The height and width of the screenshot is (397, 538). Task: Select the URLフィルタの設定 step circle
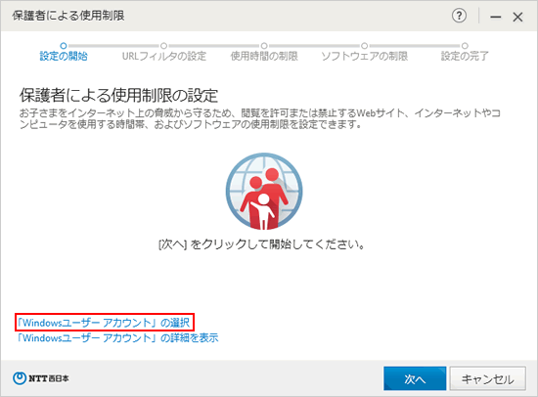coord(163,46)
